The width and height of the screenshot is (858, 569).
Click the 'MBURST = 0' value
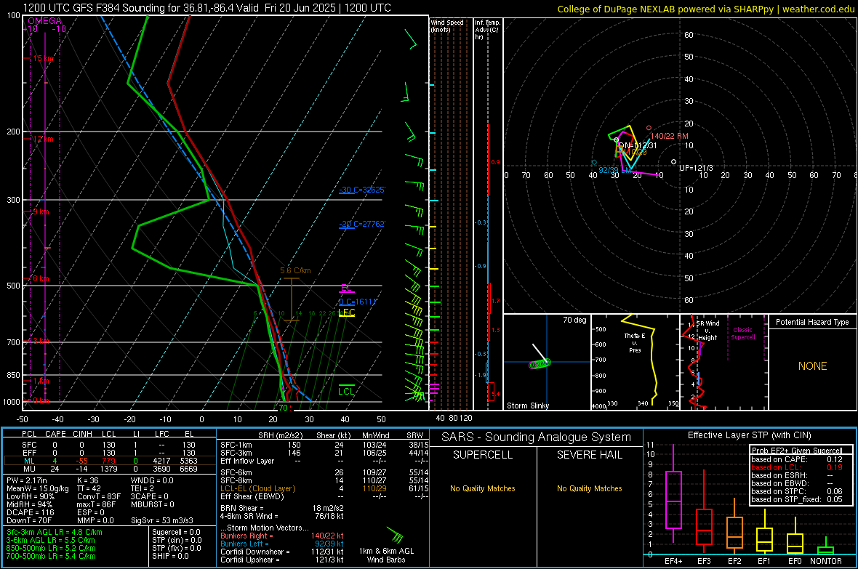153,504
